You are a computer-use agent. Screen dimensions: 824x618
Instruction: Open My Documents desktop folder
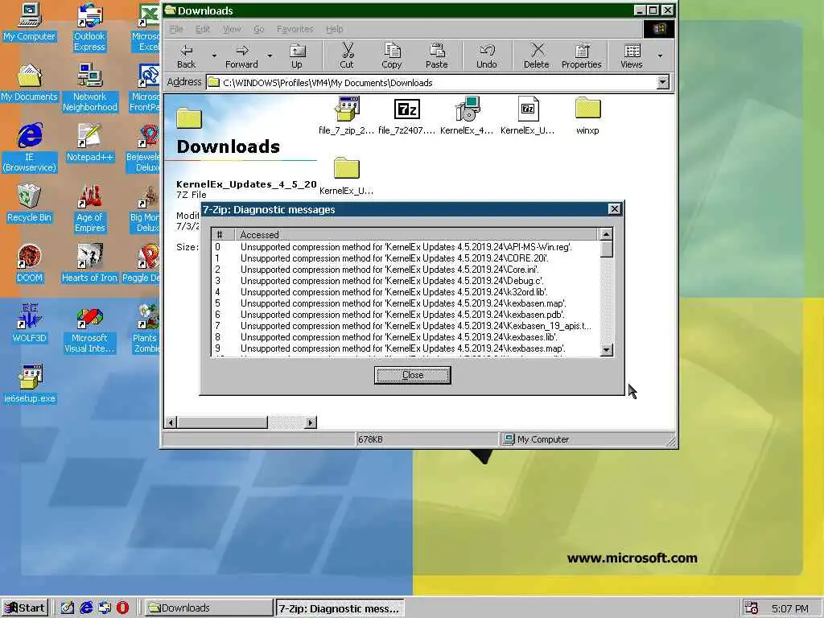point(29,83)
